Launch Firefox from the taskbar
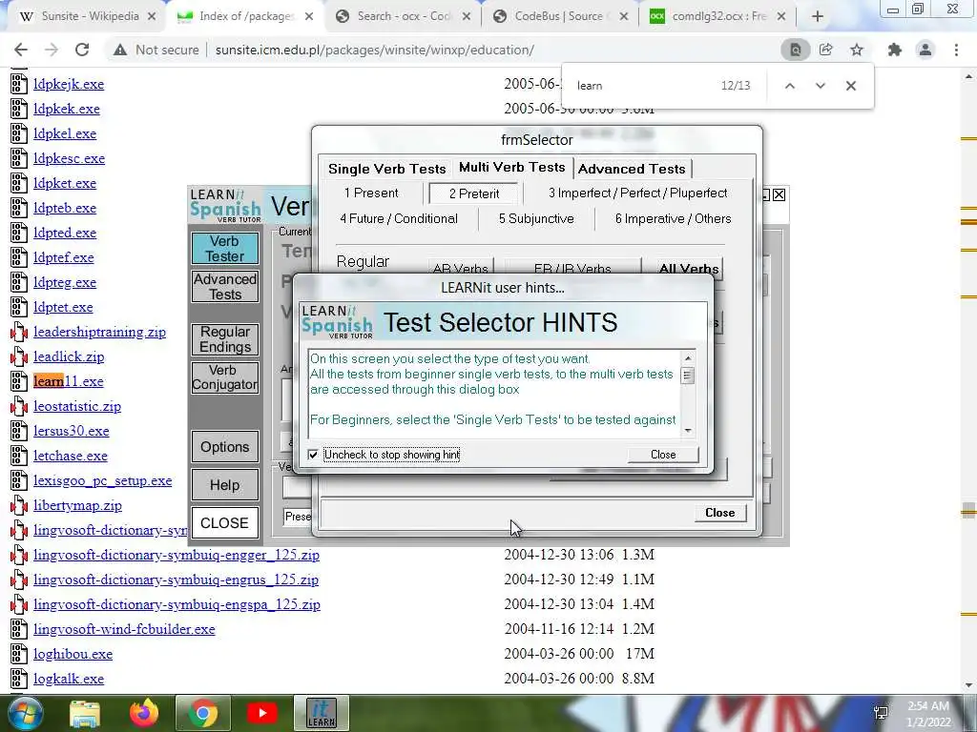Viewport: 977px width, 732px height. point(144,713)
